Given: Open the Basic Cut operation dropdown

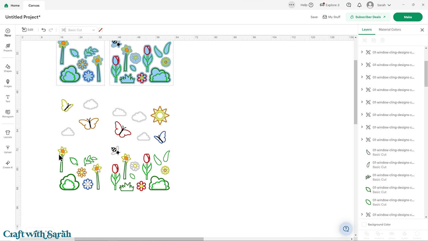Looking at the screenshot, I should [78, 30].
